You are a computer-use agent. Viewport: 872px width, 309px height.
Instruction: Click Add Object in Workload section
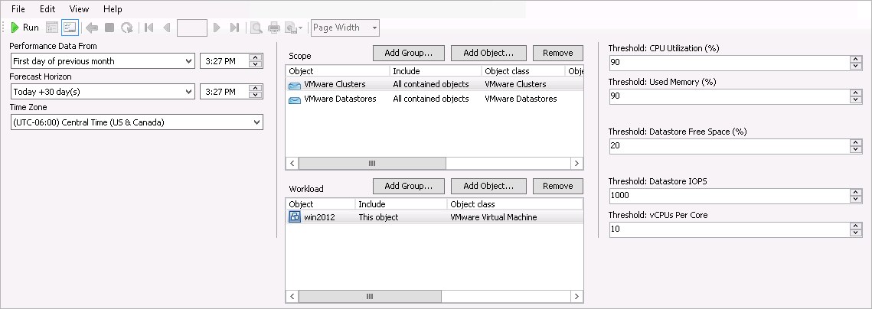pos(488,186)
